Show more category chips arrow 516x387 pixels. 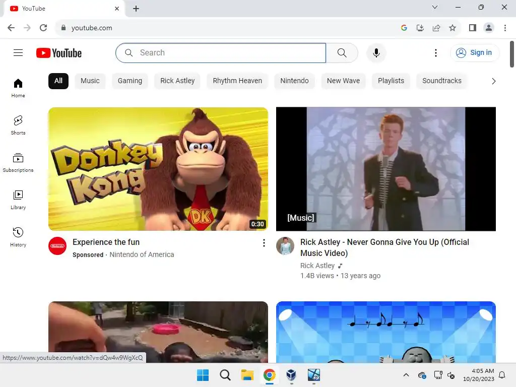[493, 81]
